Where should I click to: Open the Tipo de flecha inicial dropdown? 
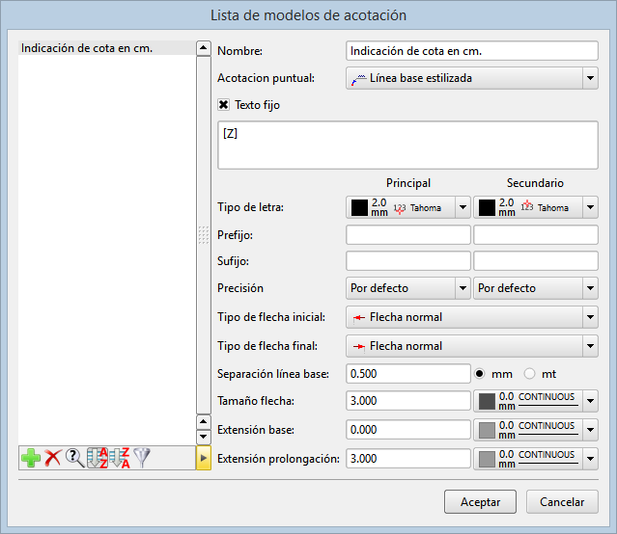coord(472,317)
